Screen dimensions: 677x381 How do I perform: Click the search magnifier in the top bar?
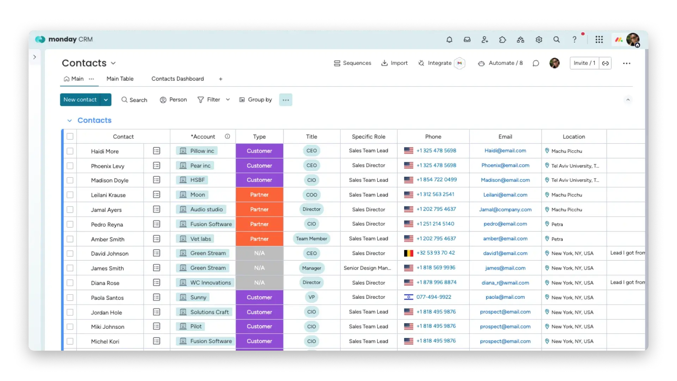pyautogui.click(x=556, y=40)
